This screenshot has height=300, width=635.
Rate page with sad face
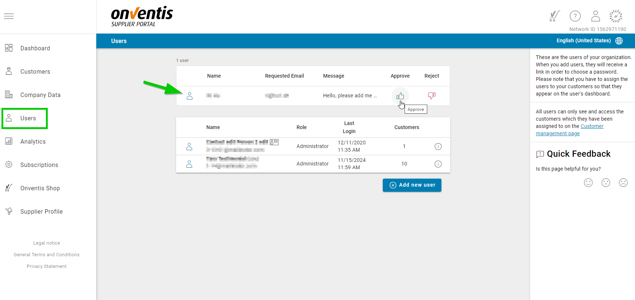click(x=623, y=183)
